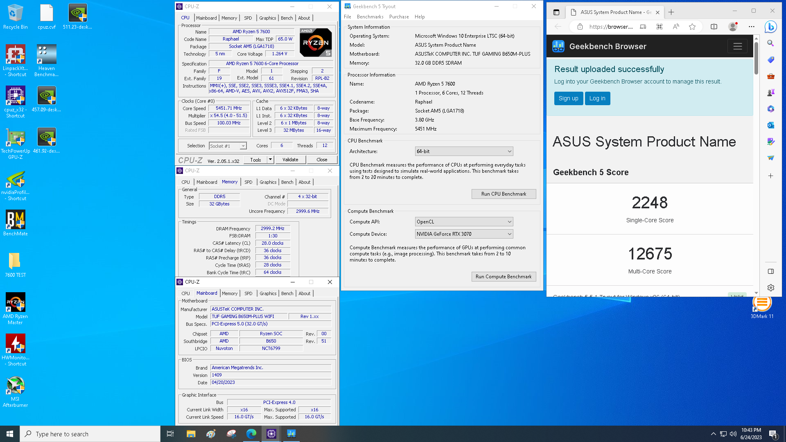Add new Edge tab with plus
This screenshot has height=442, width=786.
point(671,12)
